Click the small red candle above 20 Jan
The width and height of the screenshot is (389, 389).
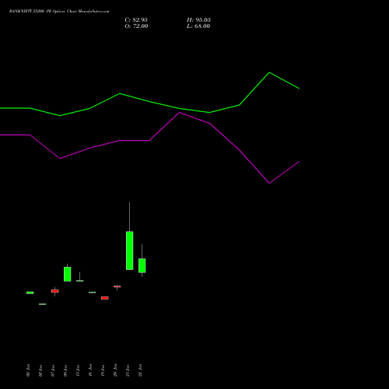(117, 286)
